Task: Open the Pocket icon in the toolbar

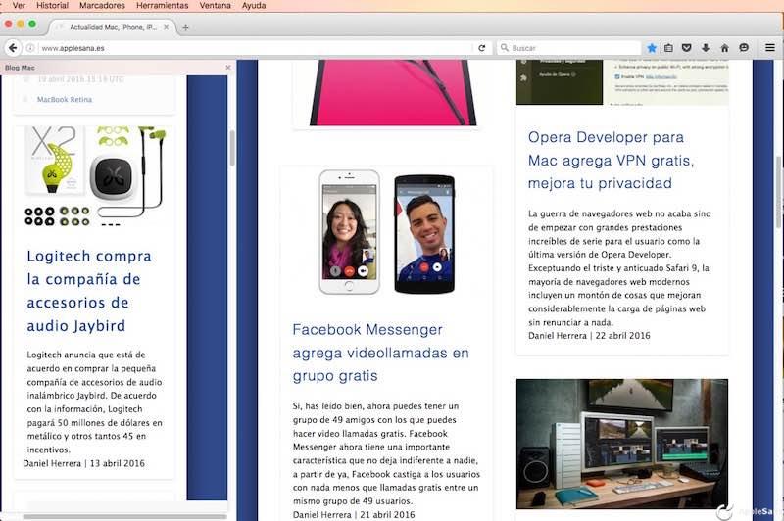Action: point(687,48)
